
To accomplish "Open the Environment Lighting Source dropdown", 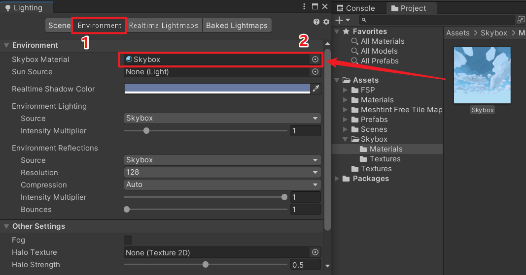I will pyautogui.click(x=222, y=118).
